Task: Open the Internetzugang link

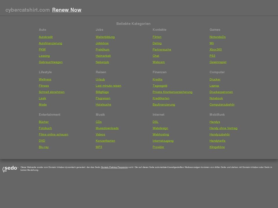Action: pos(163,141)
